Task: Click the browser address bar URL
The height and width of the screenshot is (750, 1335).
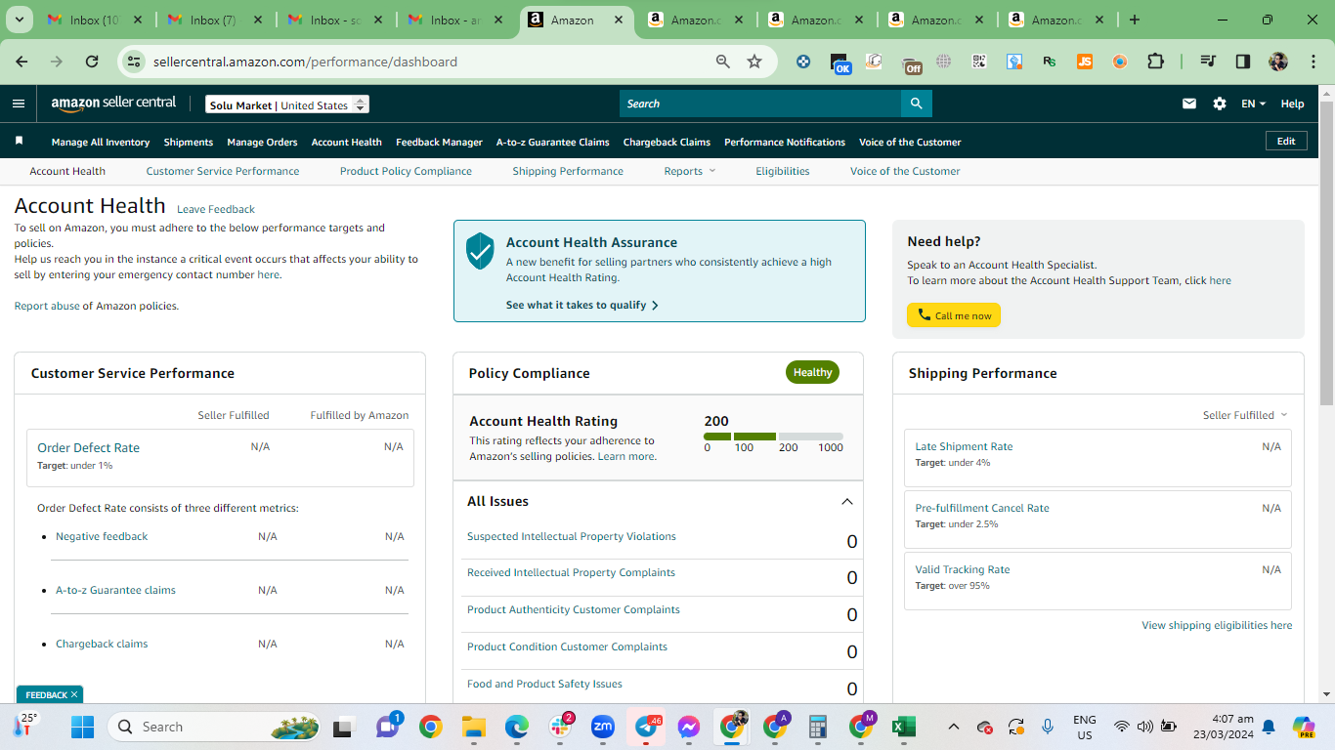Action: coord(305,62)
